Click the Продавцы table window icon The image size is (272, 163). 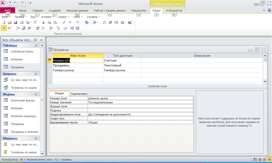point(50,50)
